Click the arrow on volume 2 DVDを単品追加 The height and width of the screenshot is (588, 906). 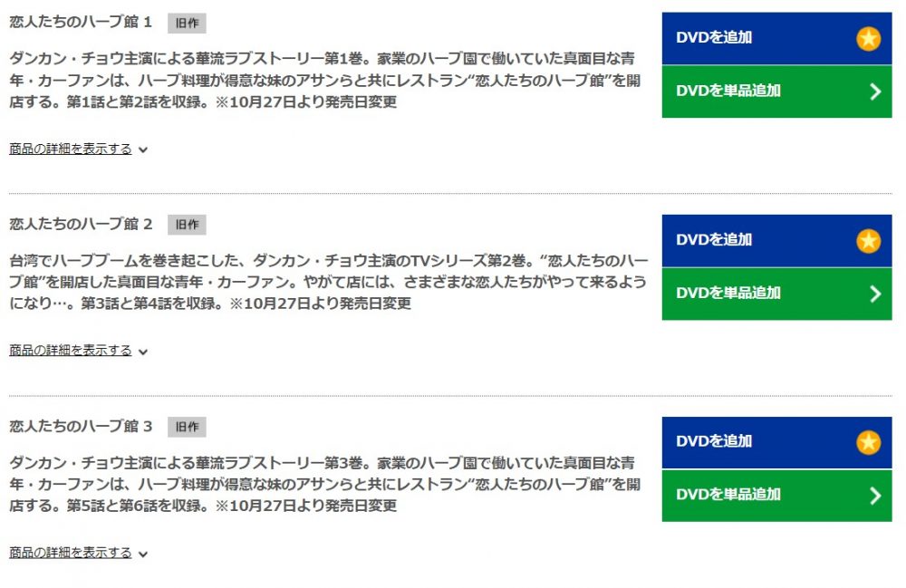point(875,294)
